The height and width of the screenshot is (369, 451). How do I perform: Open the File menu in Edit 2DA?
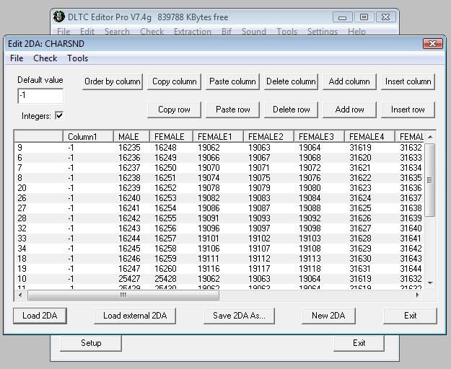(16, 58)
